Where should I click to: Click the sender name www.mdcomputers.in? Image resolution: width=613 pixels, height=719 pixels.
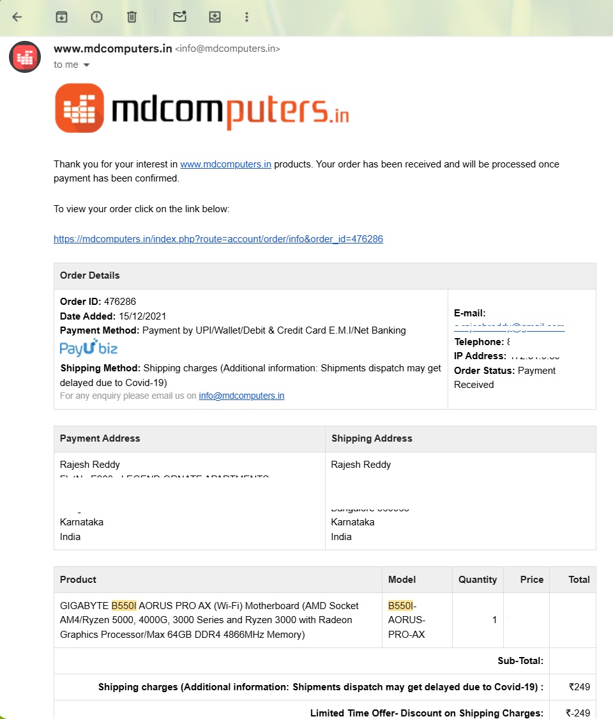(112, 49)
